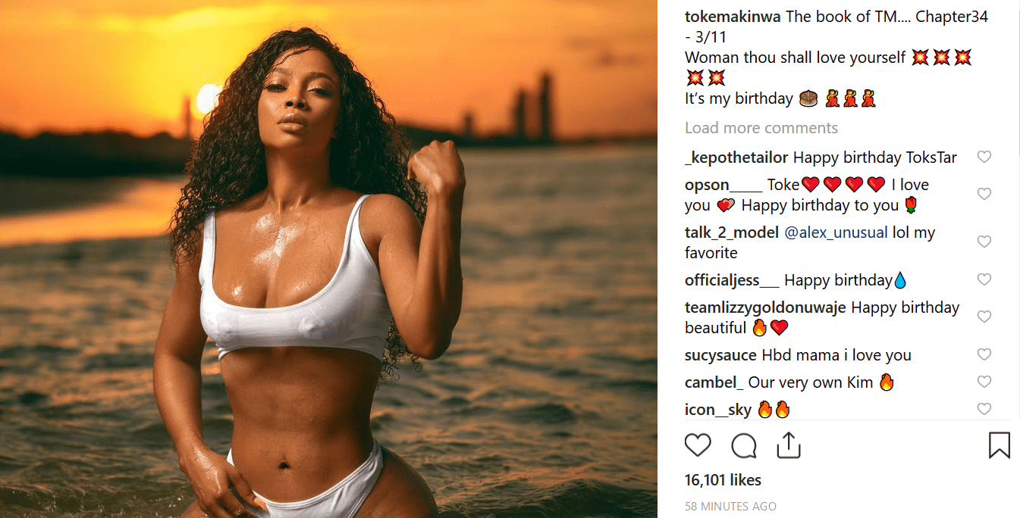Open the 58 MINUTES AGO timestamp
Image resolution: width=1020 pixels, height=518 pixels.
click(x=730, y=506)
